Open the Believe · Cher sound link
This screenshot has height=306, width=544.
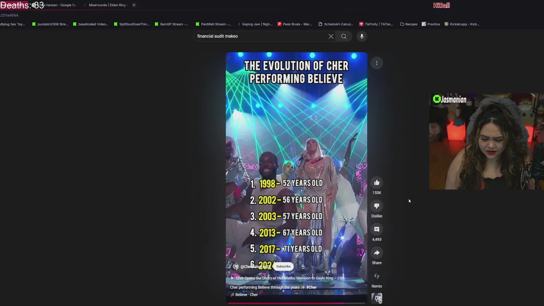(244, 295)
